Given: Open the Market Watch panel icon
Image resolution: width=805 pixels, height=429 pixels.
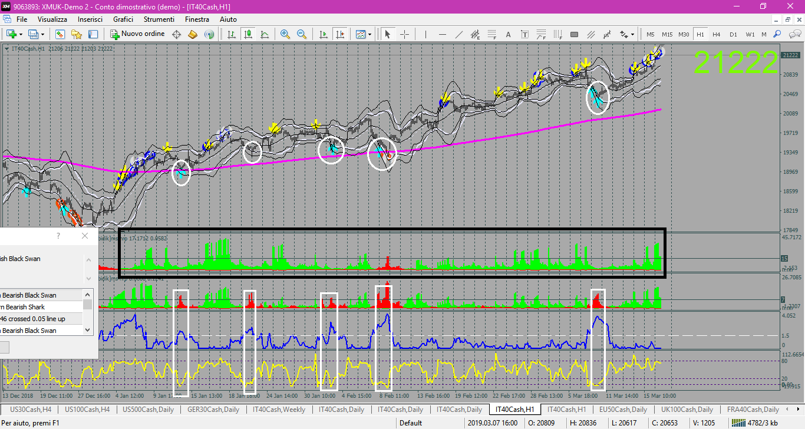Looking at the screenshot, I should click(60, 34).
